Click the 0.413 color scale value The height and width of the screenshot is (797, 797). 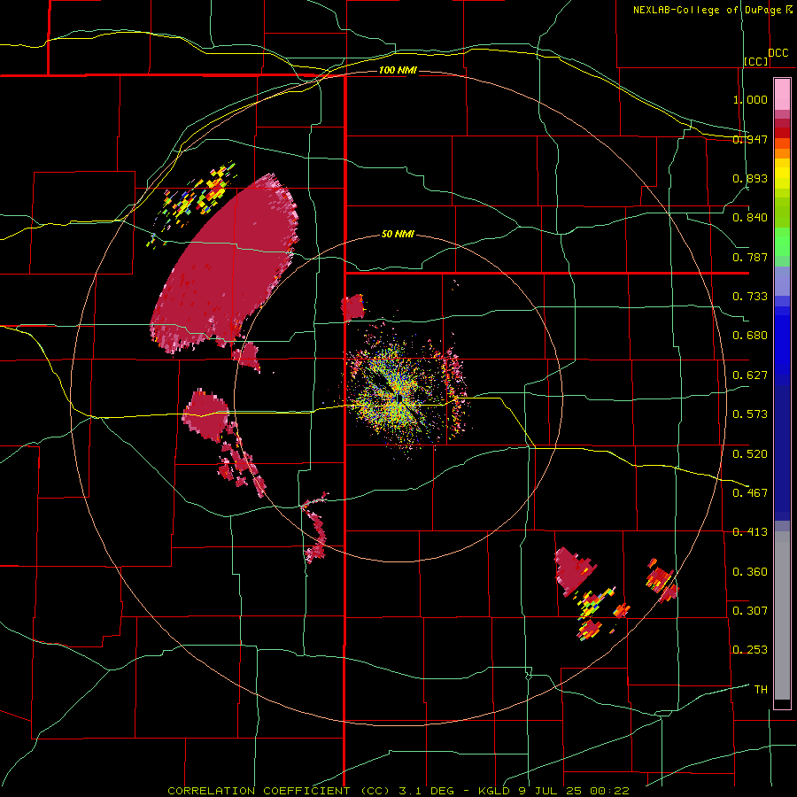[750, 532]
